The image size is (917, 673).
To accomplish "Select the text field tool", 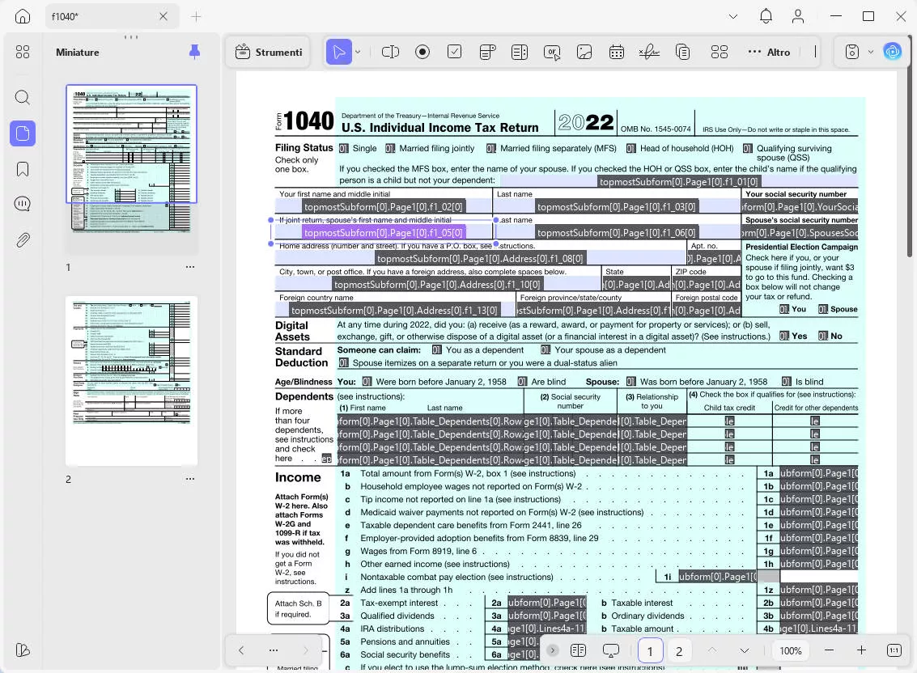I will [390, 52].
